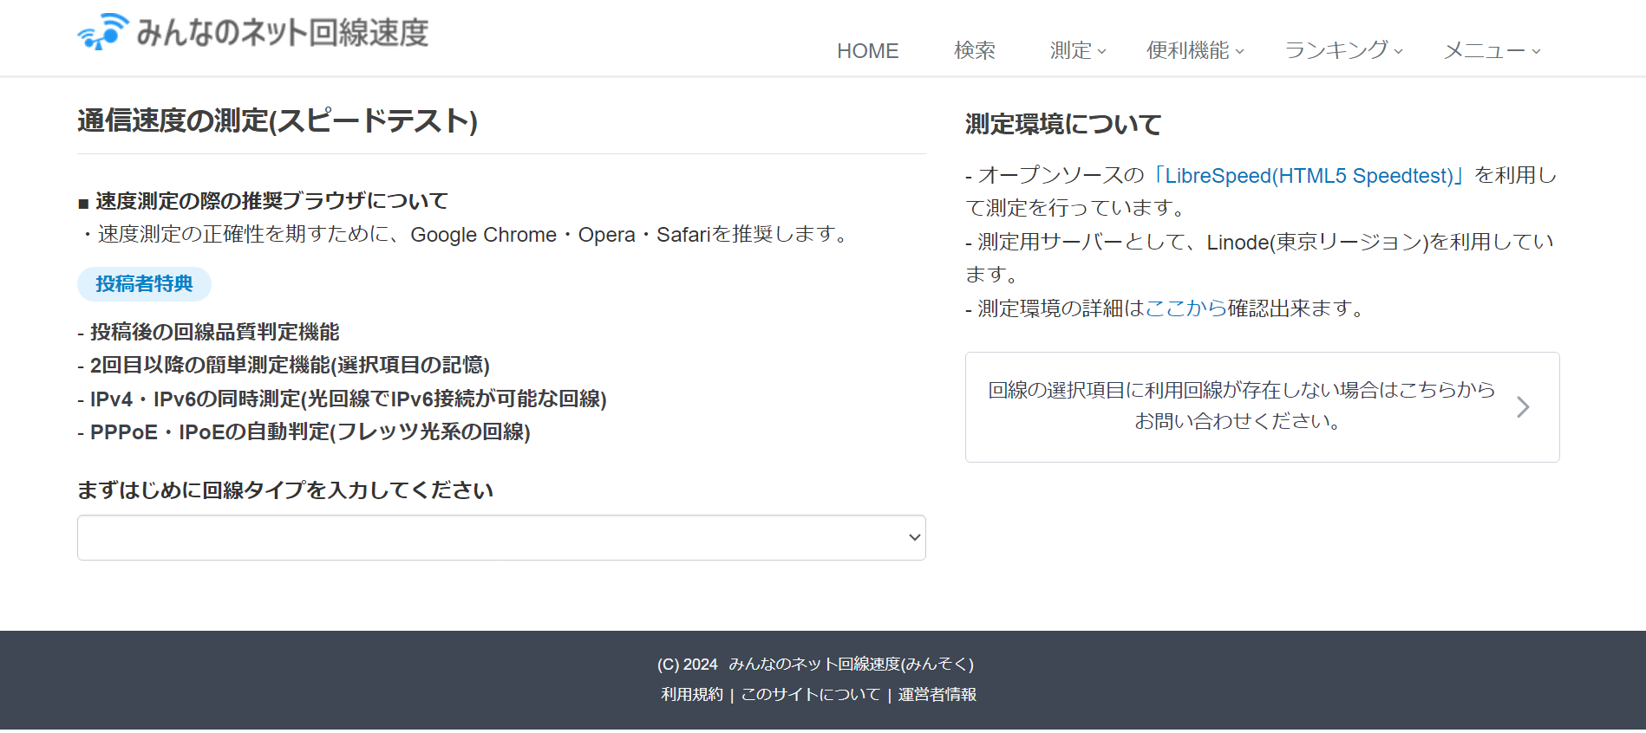1646x733 pixels.
Task: Click the down arrow in line type select
Action: pos(914,538)
